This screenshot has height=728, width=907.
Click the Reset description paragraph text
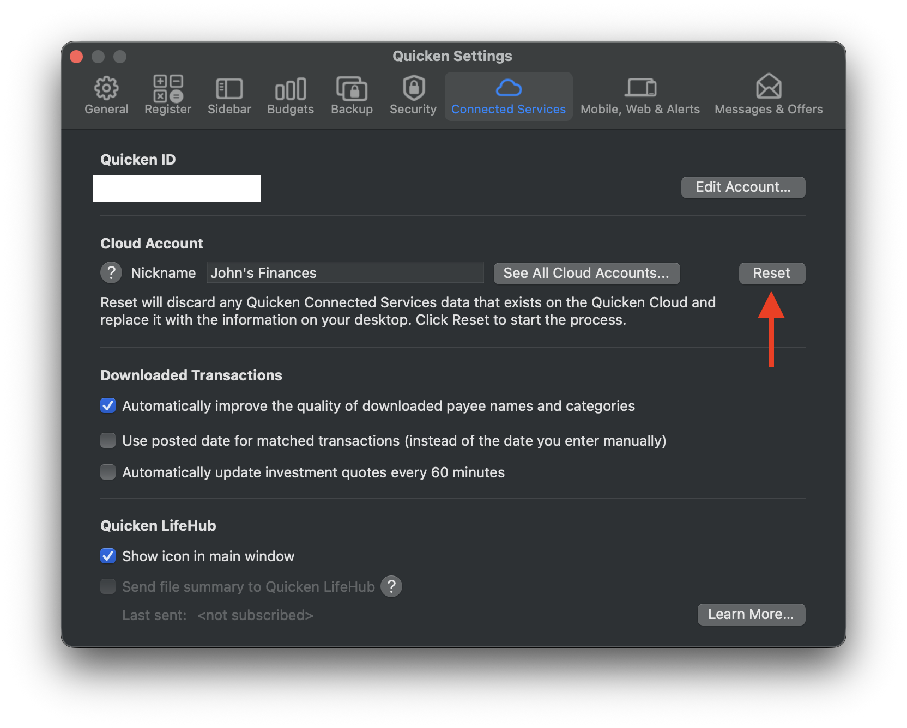[x=408, y=311]
